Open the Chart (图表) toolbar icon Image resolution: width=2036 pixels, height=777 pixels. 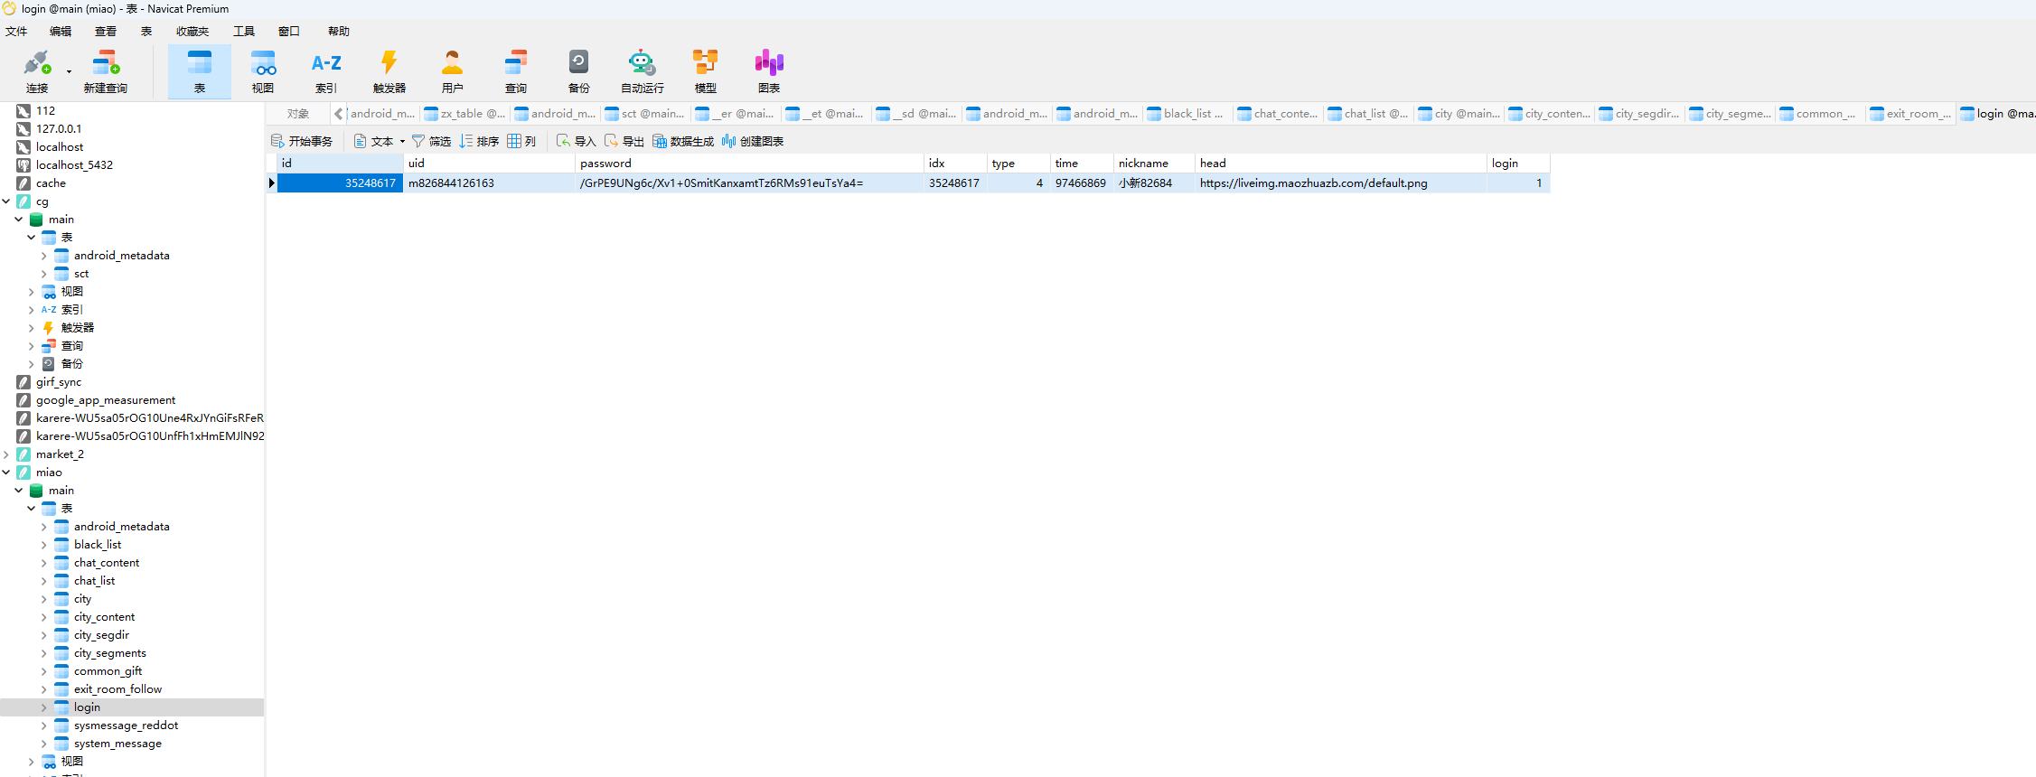click(769, 71)
